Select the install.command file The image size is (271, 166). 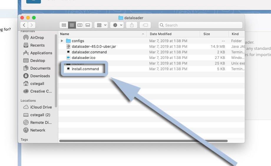tap(85, 69)
